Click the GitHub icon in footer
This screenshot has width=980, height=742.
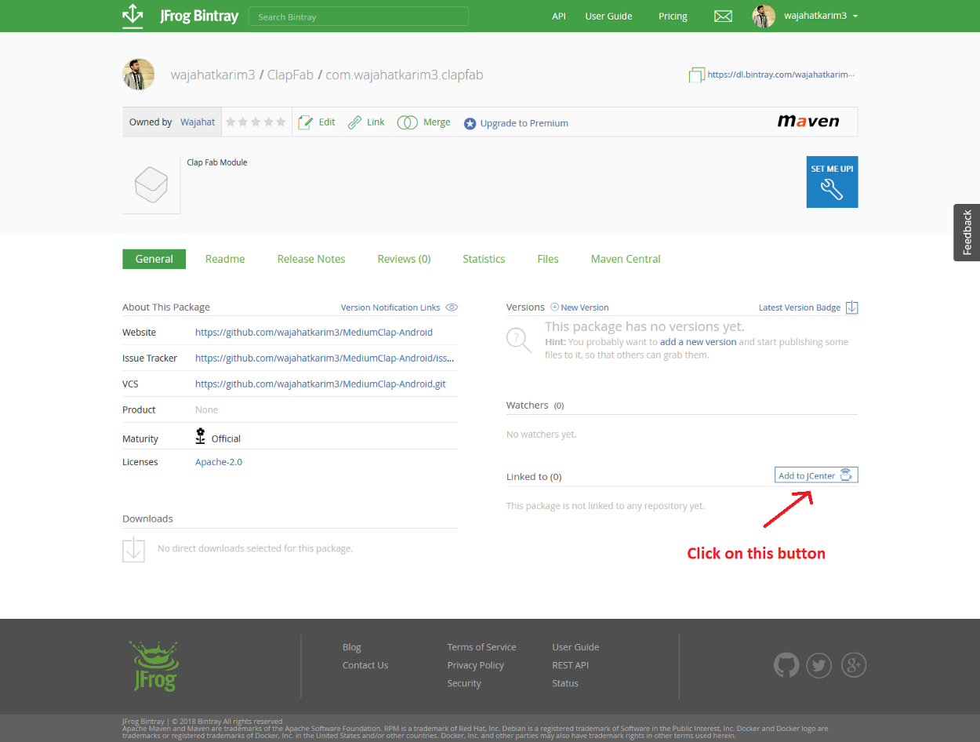(x=786, y=665)
